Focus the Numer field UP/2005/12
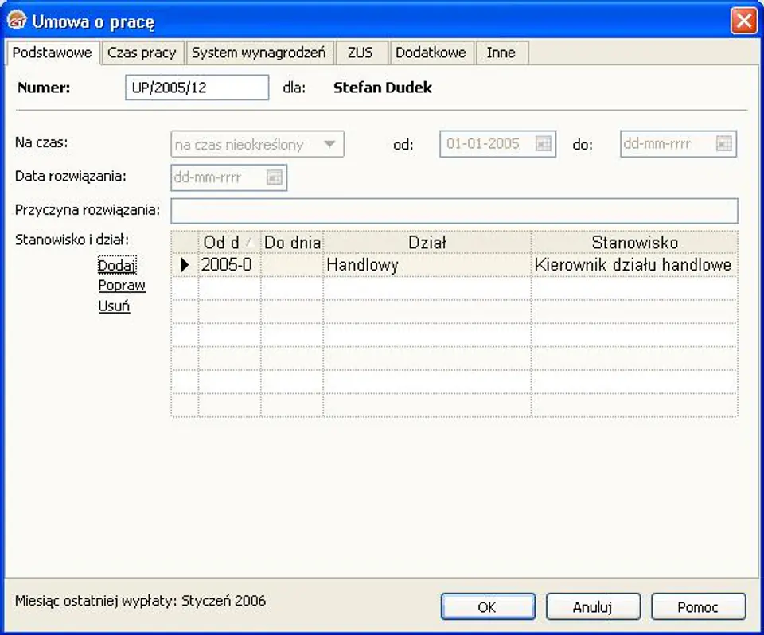The image size is (764, 635). click(x=197, y=88)
